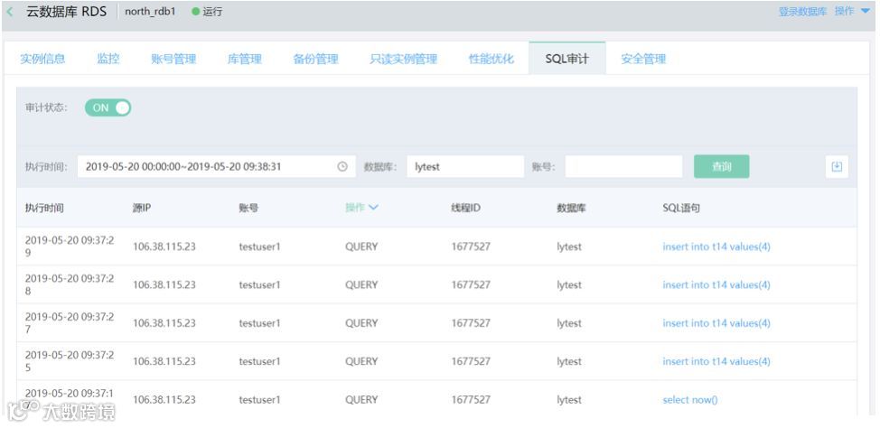Image resolution: width=880 pixels, height=428 pixels.
Task: Click lytest database cell in 09:37:28 row
Action: click(x=569, y=285)
